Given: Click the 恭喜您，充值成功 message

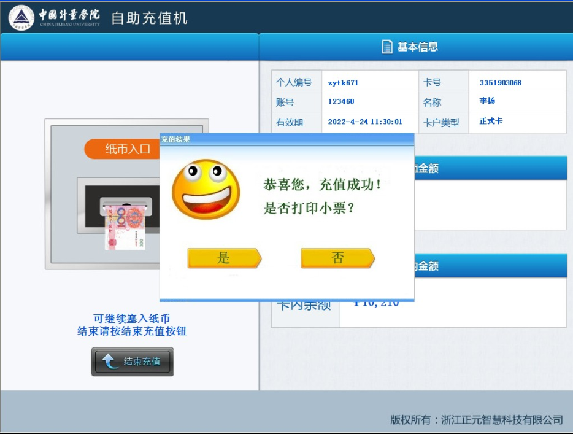Looking at the screenshot, I should 322,184.
